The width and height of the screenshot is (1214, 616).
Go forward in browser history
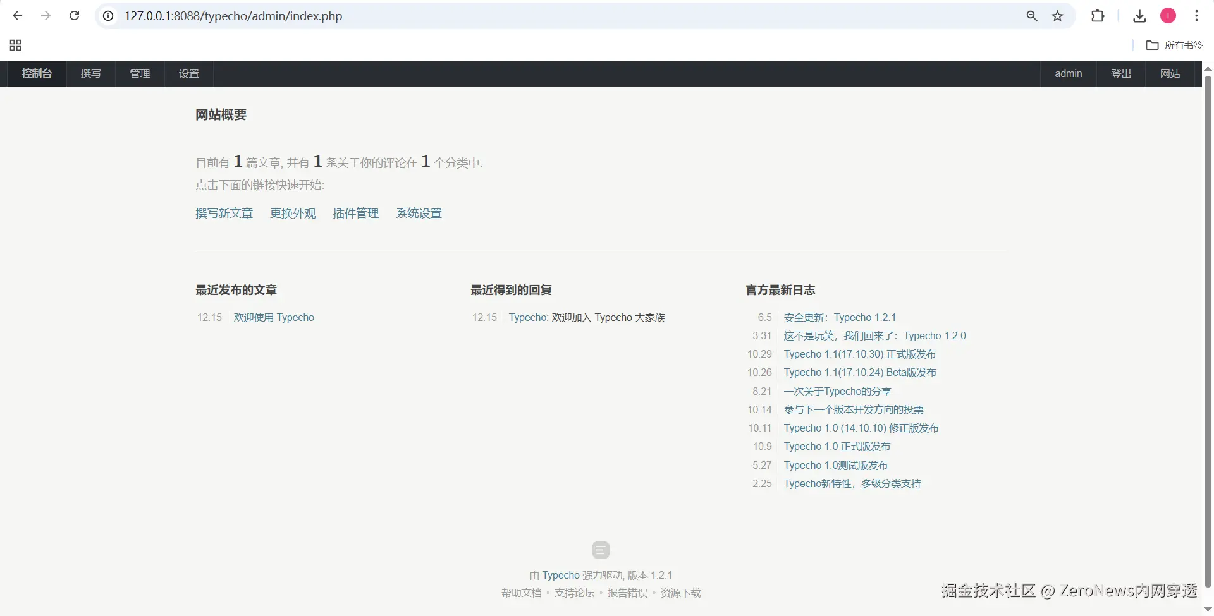coord(46,16)
